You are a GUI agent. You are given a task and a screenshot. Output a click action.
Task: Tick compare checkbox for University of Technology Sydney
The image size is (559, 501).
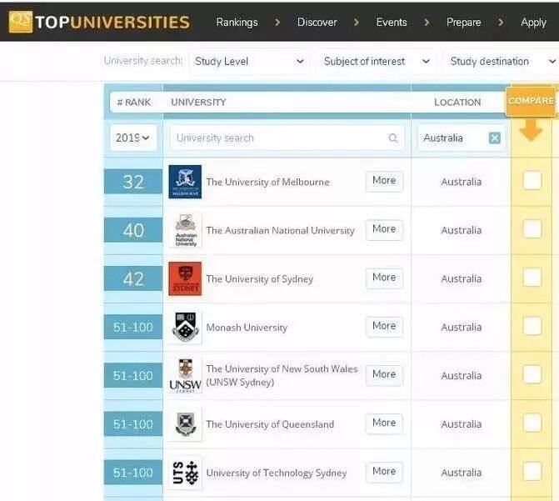532,472
